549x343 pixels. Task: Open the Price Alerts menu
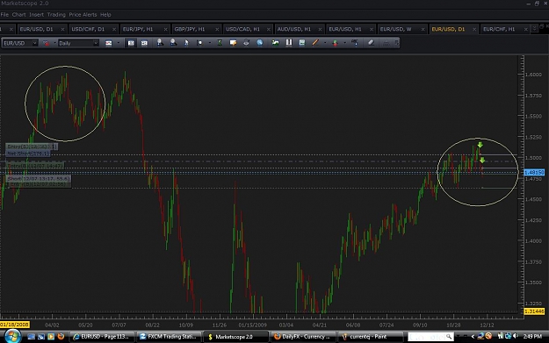(x=83, y=15)
